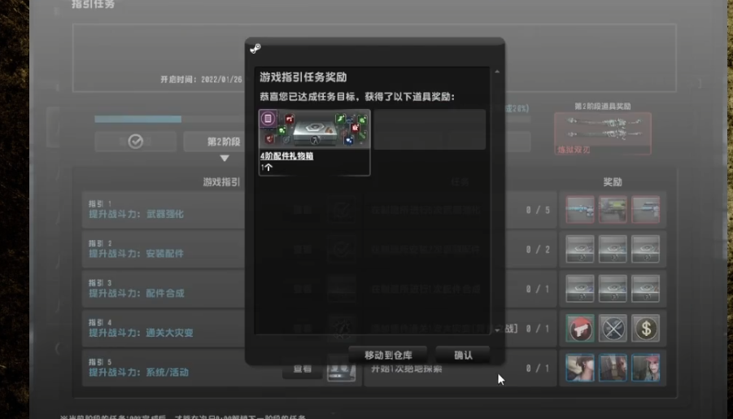Click the 奖励 column header
733x419 pixels.
tap(613, 182)
